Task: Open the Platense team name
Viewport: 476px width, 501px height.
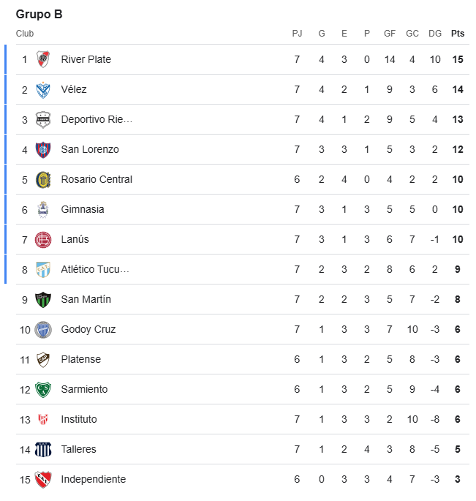Action: point(81,359)
